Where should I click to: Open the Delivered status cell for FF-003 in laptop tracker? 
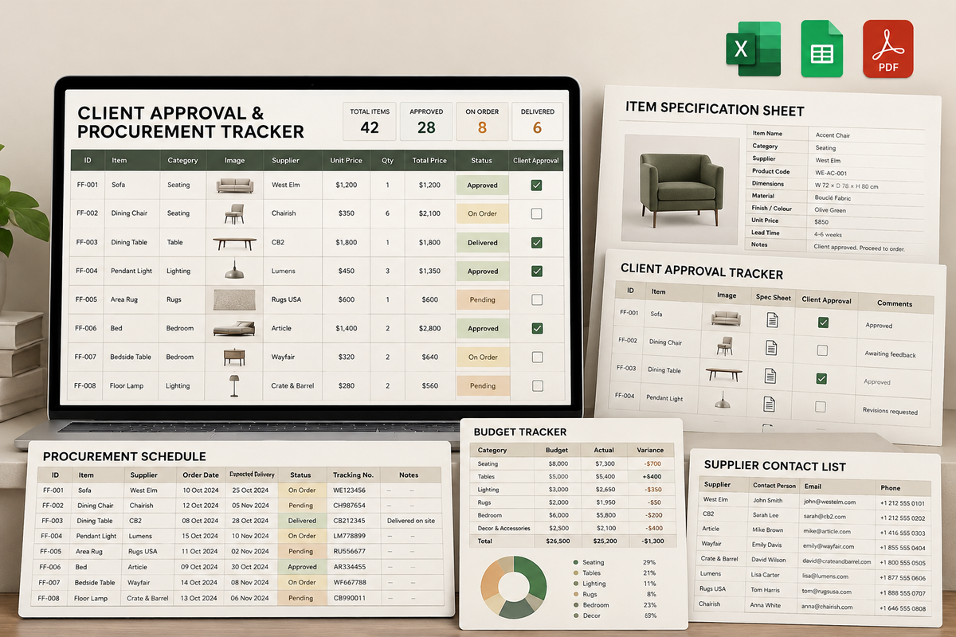coord(482,242)
